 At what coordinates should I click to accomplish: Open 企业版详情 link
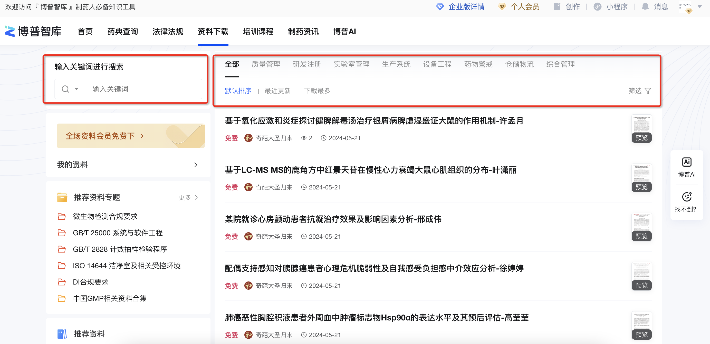[x=466, y=7]
